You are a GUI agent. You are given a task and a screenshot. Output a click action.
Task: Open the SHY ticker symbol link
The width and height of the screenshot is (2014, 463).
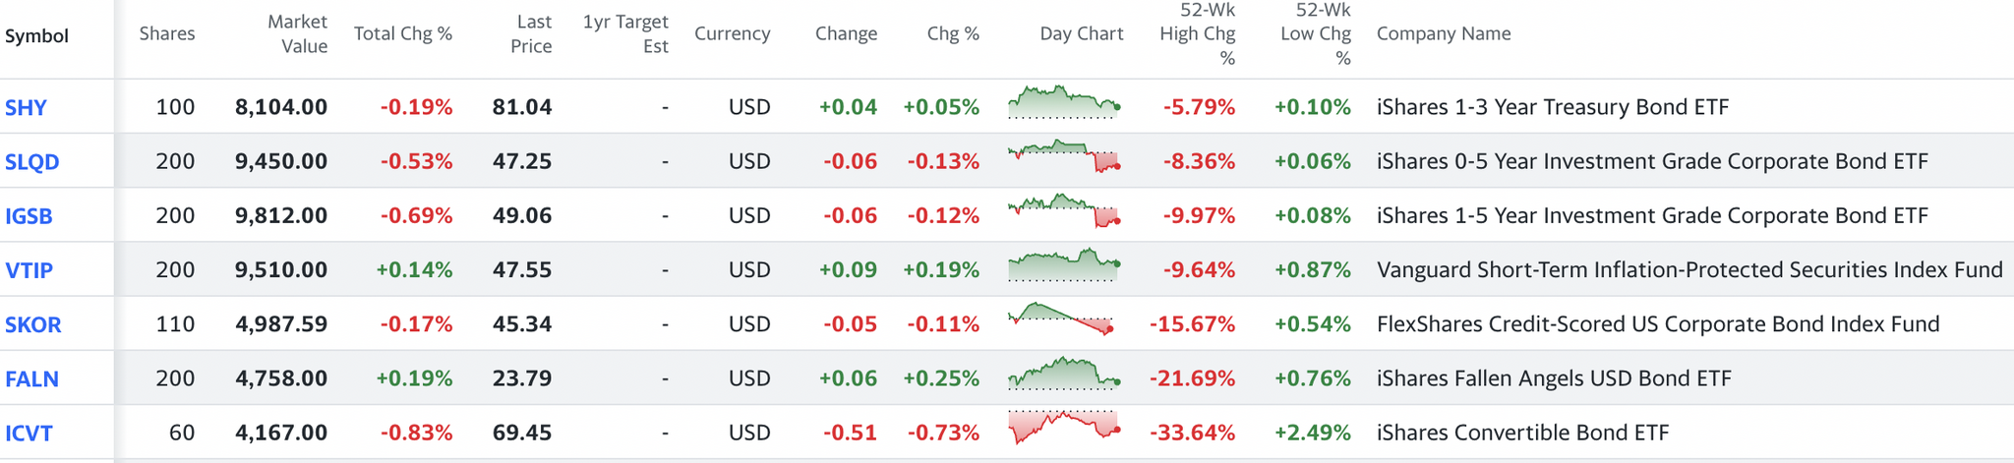27,108
